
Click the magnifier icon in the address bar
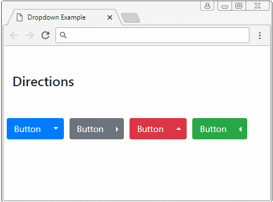tap(63, 35)
